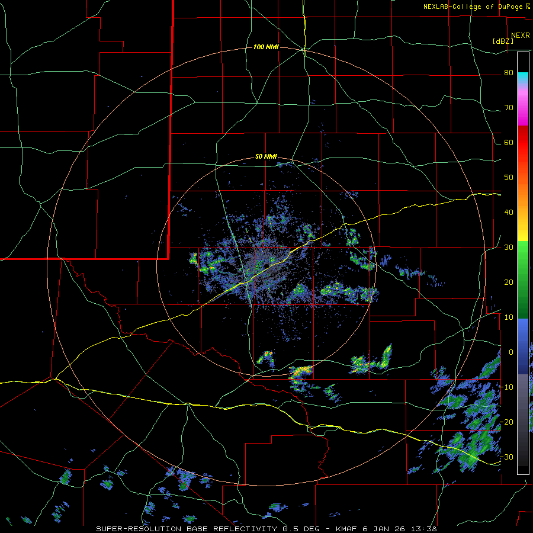This screenshot has height=533, width=533.
Task: Click the 50 value on dBZ scale
Action: click(509, 178)
